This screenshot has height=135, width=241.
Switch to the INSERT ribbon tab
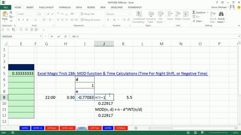(x=30, y=7)
